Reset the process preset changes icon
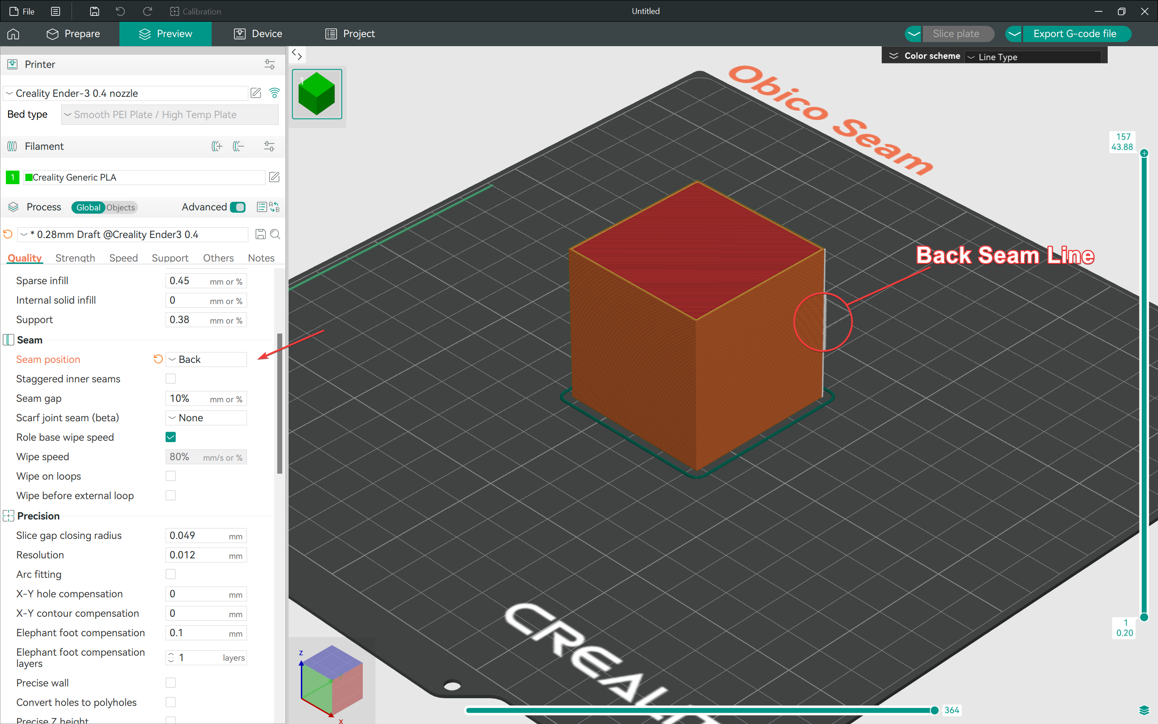The image size is (1158, 724). tap(8, 234)
